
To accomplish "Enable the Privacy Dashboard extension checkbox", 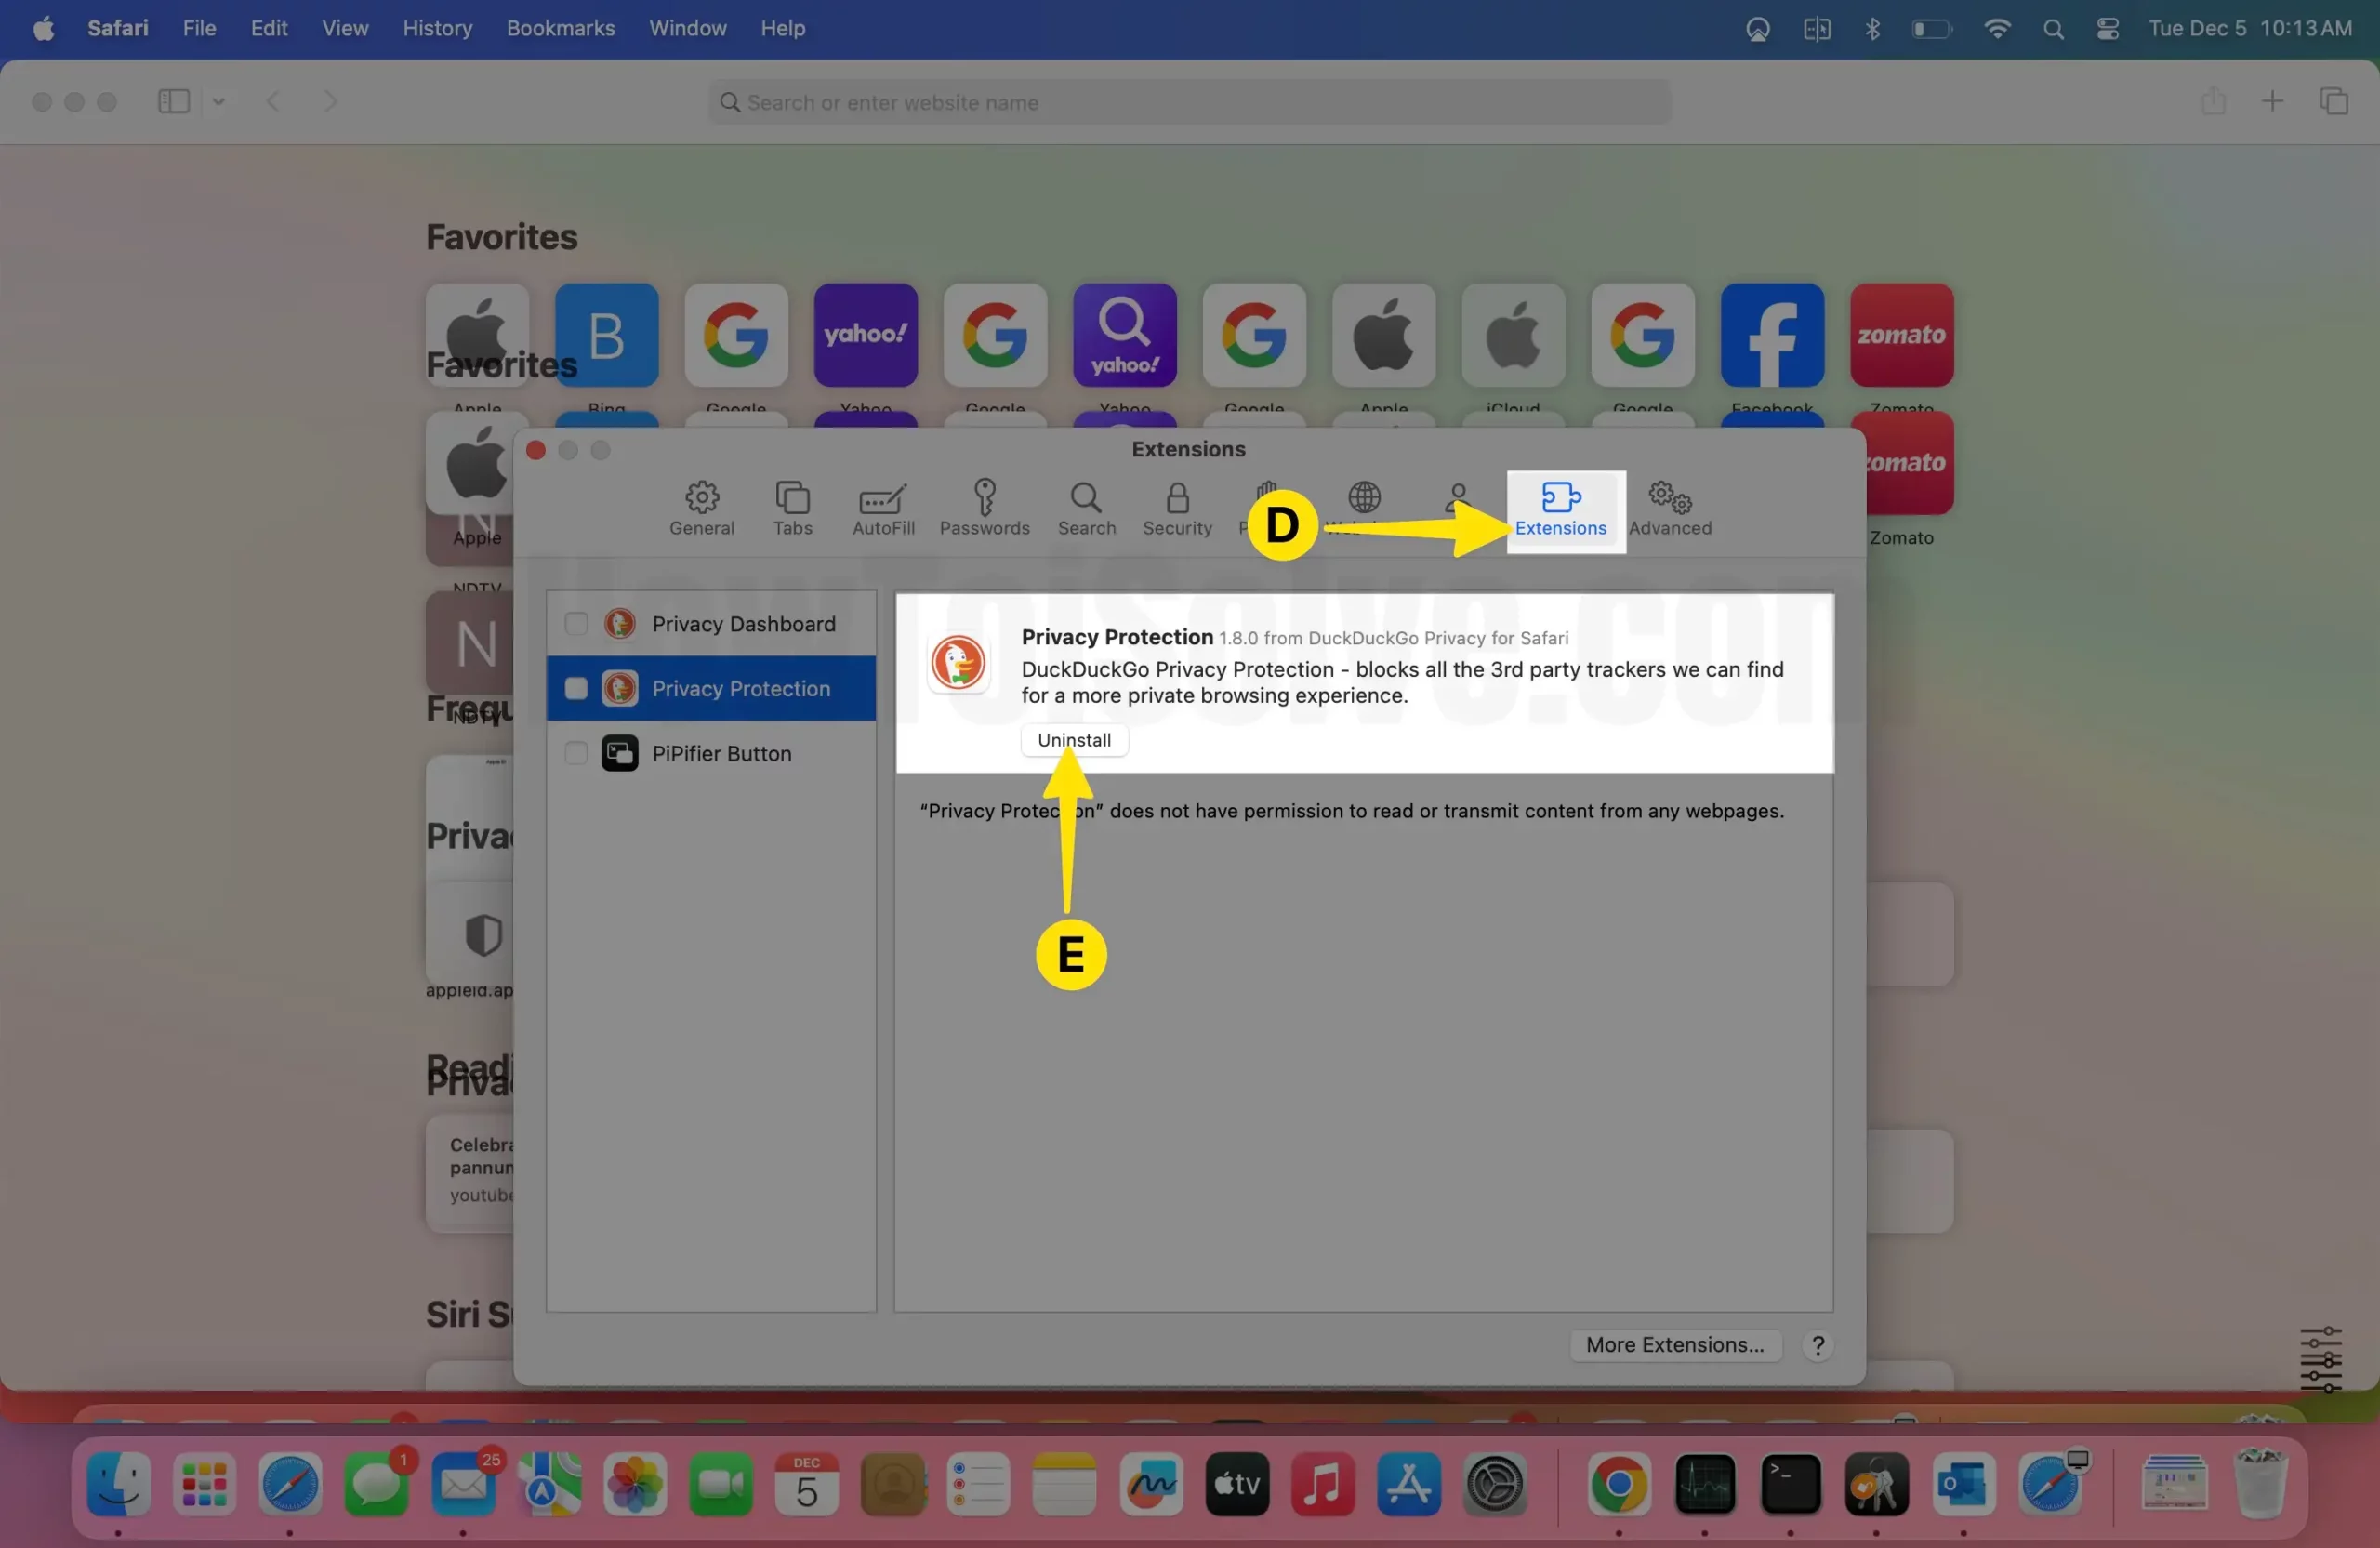I will (576, 624).
